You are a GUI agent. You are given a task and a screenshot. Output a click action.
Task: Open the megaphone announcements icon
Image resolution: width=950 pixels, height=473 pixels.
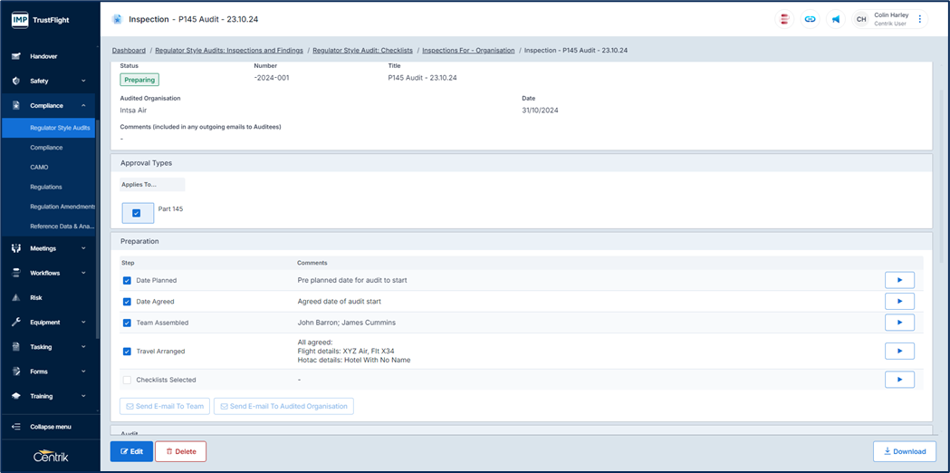pyautogui.click(x=835, y=19)
